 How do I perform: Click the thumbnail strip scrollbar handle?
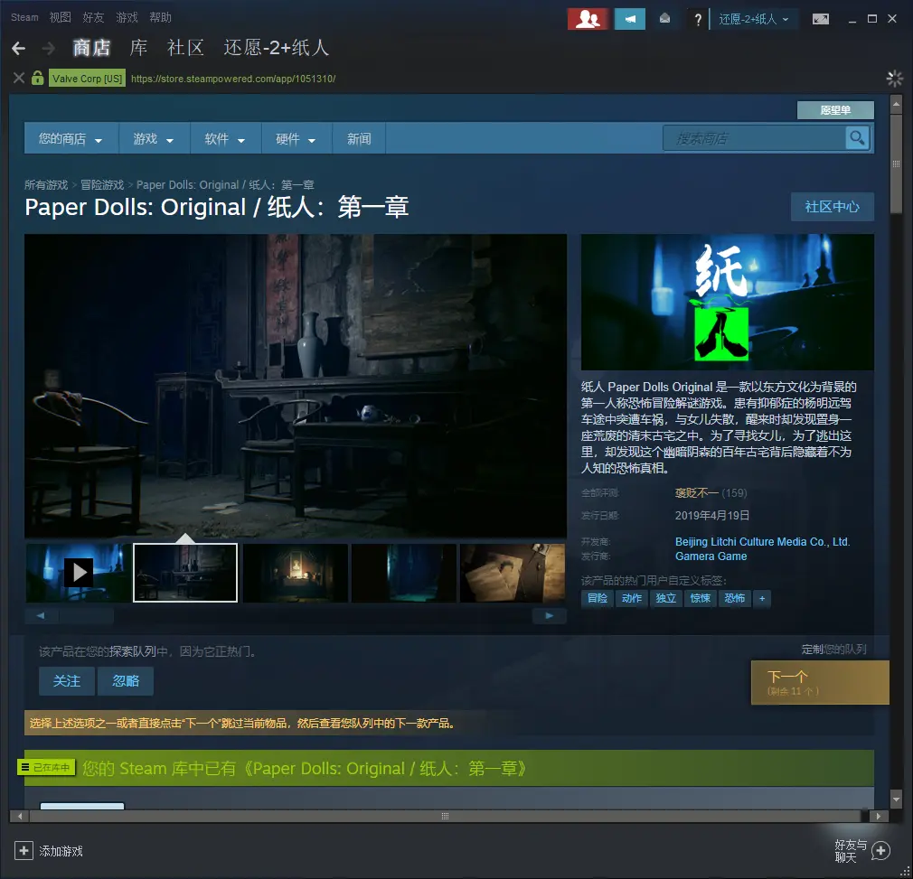86,615
